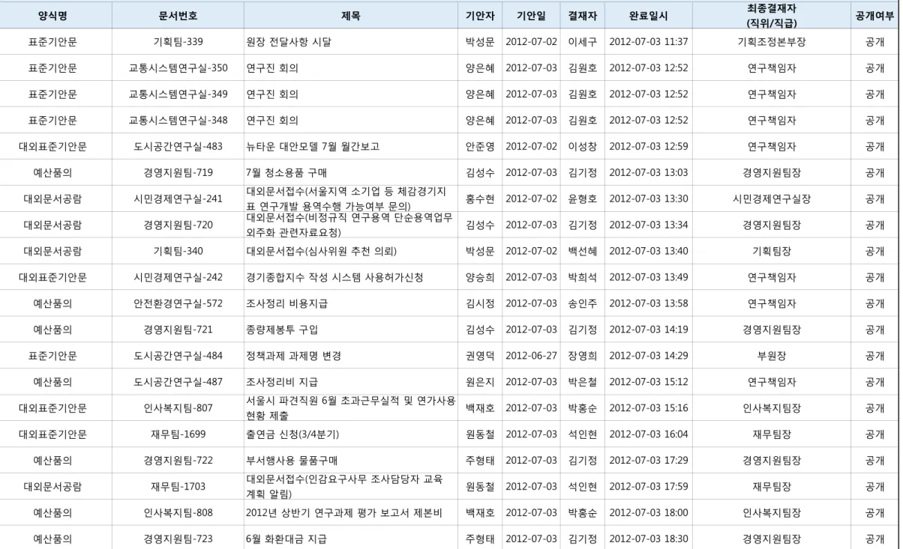Select document number 교통시스템연구실-349

(178, 94)
